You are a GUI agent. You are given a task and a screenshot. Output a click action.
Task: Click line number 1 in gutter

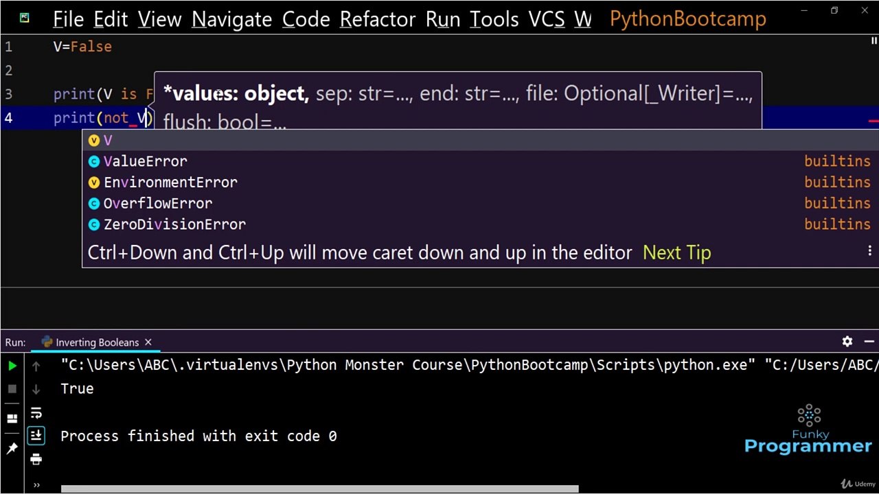pyautogui.click(x=8, y=47)
